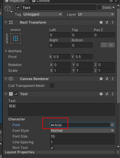Toggle the raw edit mode R button
The width and height of the screenshot is (120, 158).
coord(111,45)
